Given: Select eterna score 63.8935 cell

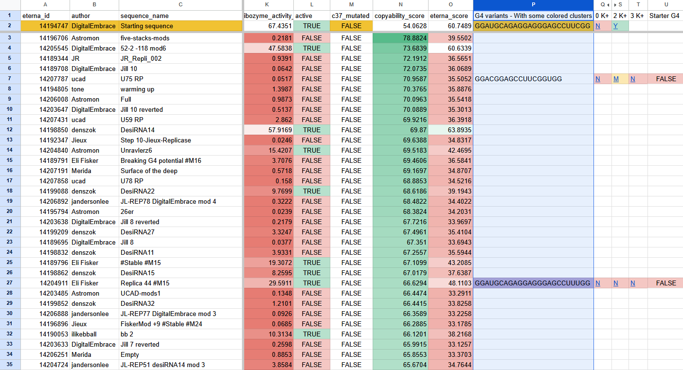Looking at the screenshot, I should pyautogui.click(x=450, y=130).
